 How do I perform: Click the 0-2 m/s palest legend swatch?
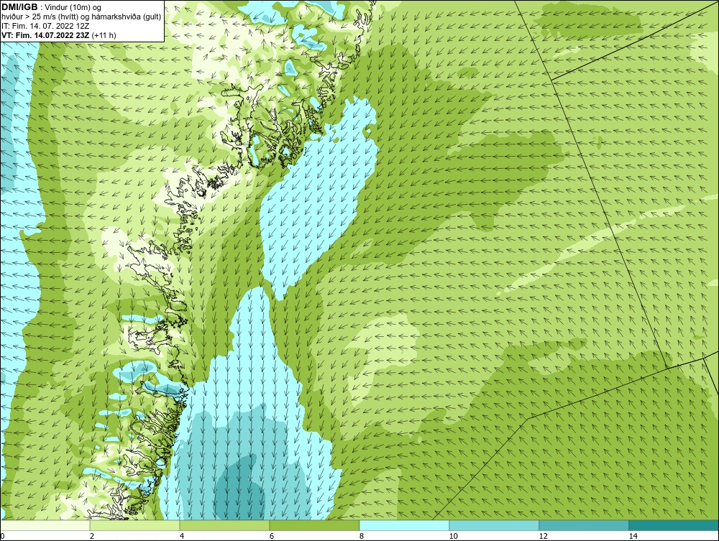tap(45, 525)
